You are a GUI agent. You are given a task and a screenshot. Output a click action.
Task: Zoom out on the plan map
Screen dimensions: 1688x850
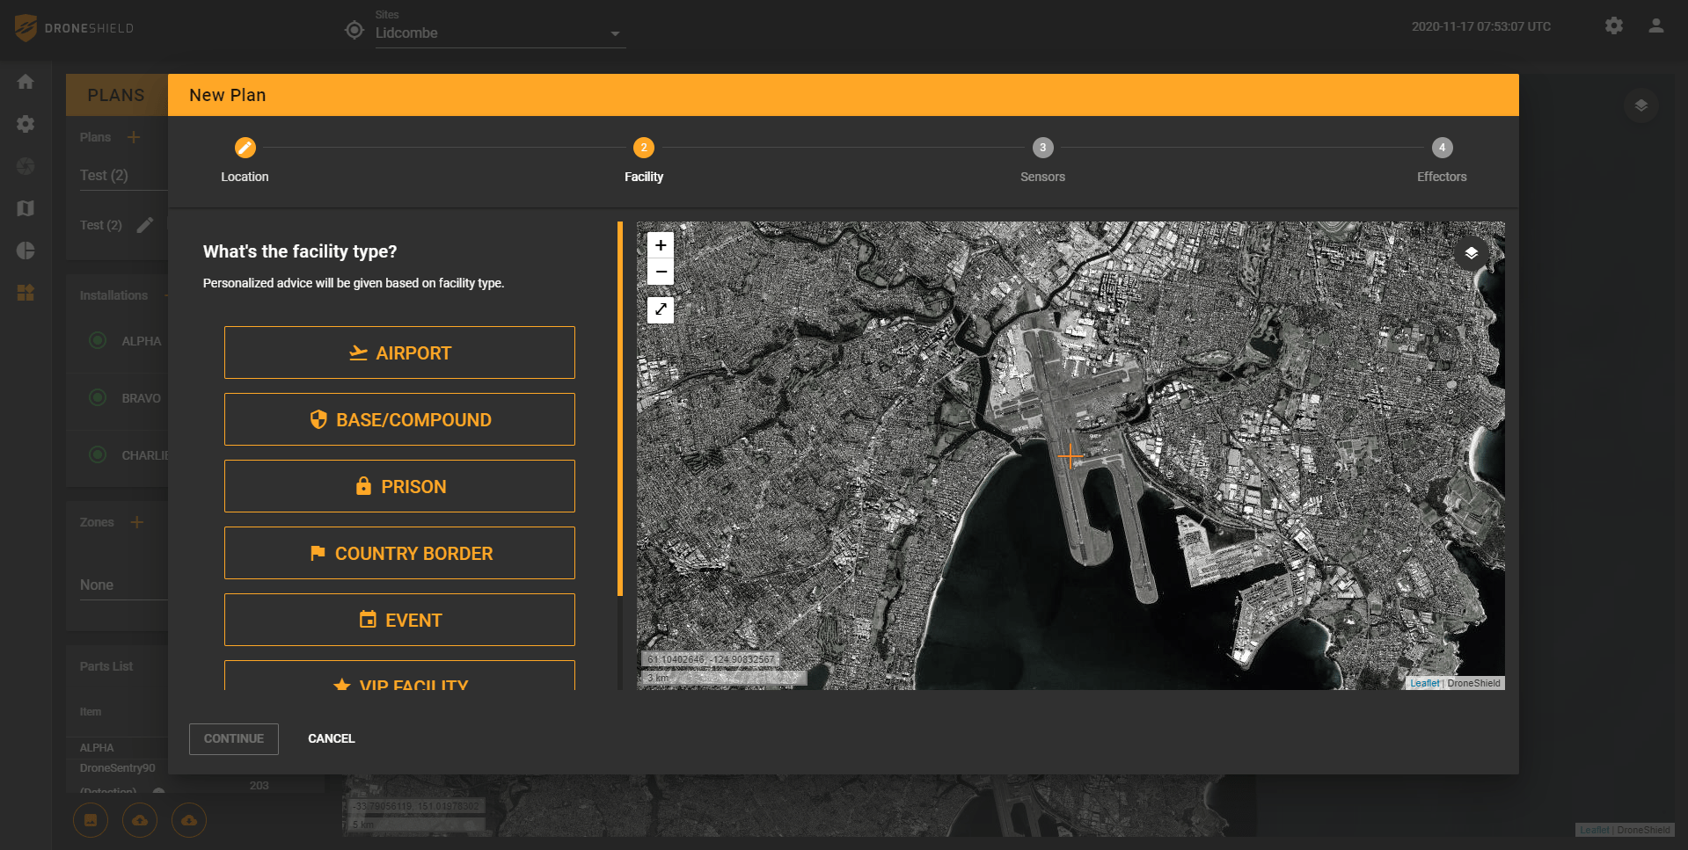[x=661, y=272]
